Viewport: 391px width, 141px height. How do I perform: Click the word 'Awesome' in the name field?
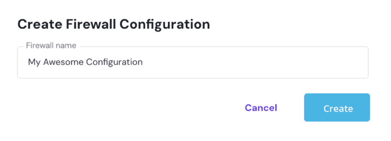pos(64,62)
